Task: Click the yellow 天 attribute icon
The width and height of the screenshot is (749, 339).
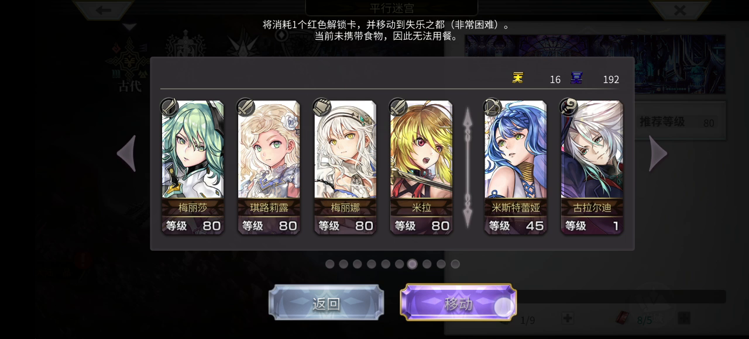Action: tap(518, 78)
